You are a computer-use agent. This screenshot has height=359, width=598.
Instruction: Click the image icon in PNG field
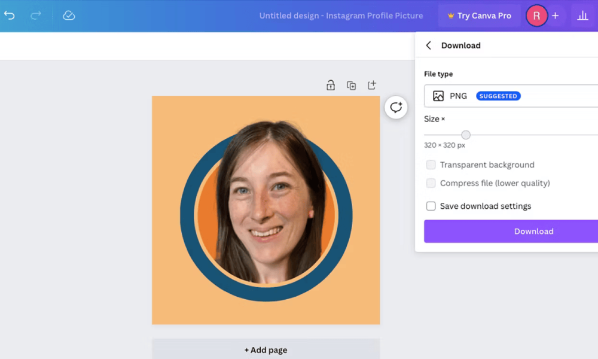(x=438, y=96)
